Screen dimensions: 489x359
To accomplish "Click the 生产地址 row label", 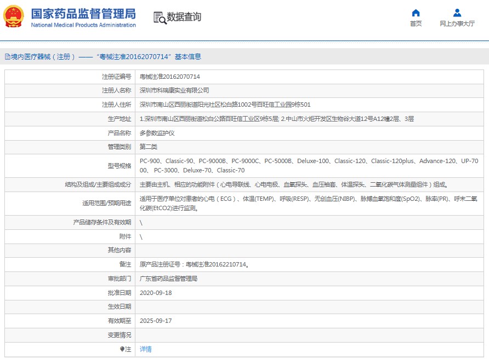I will point(120,119).
